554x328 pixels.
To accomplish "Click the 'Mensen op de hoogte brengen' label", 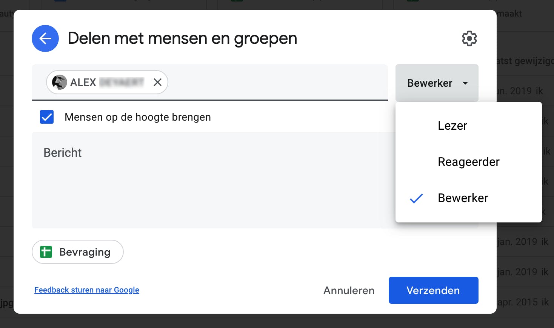I will (x=138, y=117).
